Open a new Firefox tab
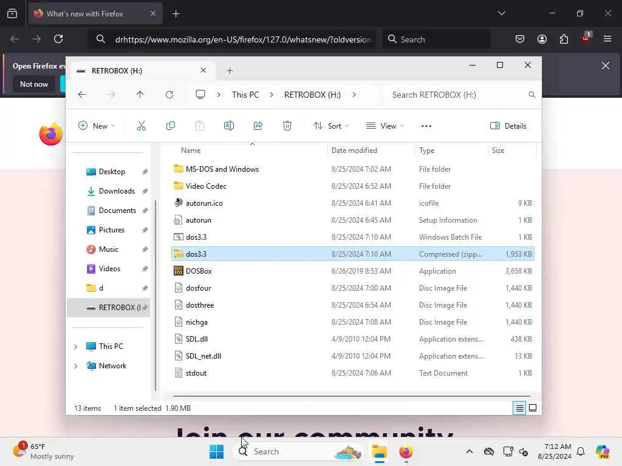Image resolution: width=622 pixels, height=466 pixels. (x=176, y=14)
